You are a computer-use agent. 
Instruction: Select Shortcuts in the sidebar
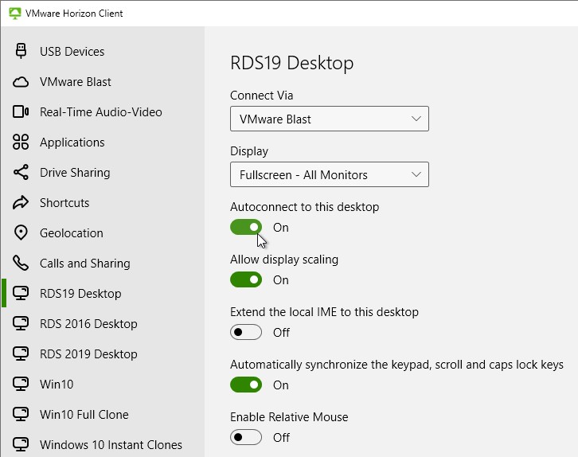pyautogui.click(x=103, y=203)
